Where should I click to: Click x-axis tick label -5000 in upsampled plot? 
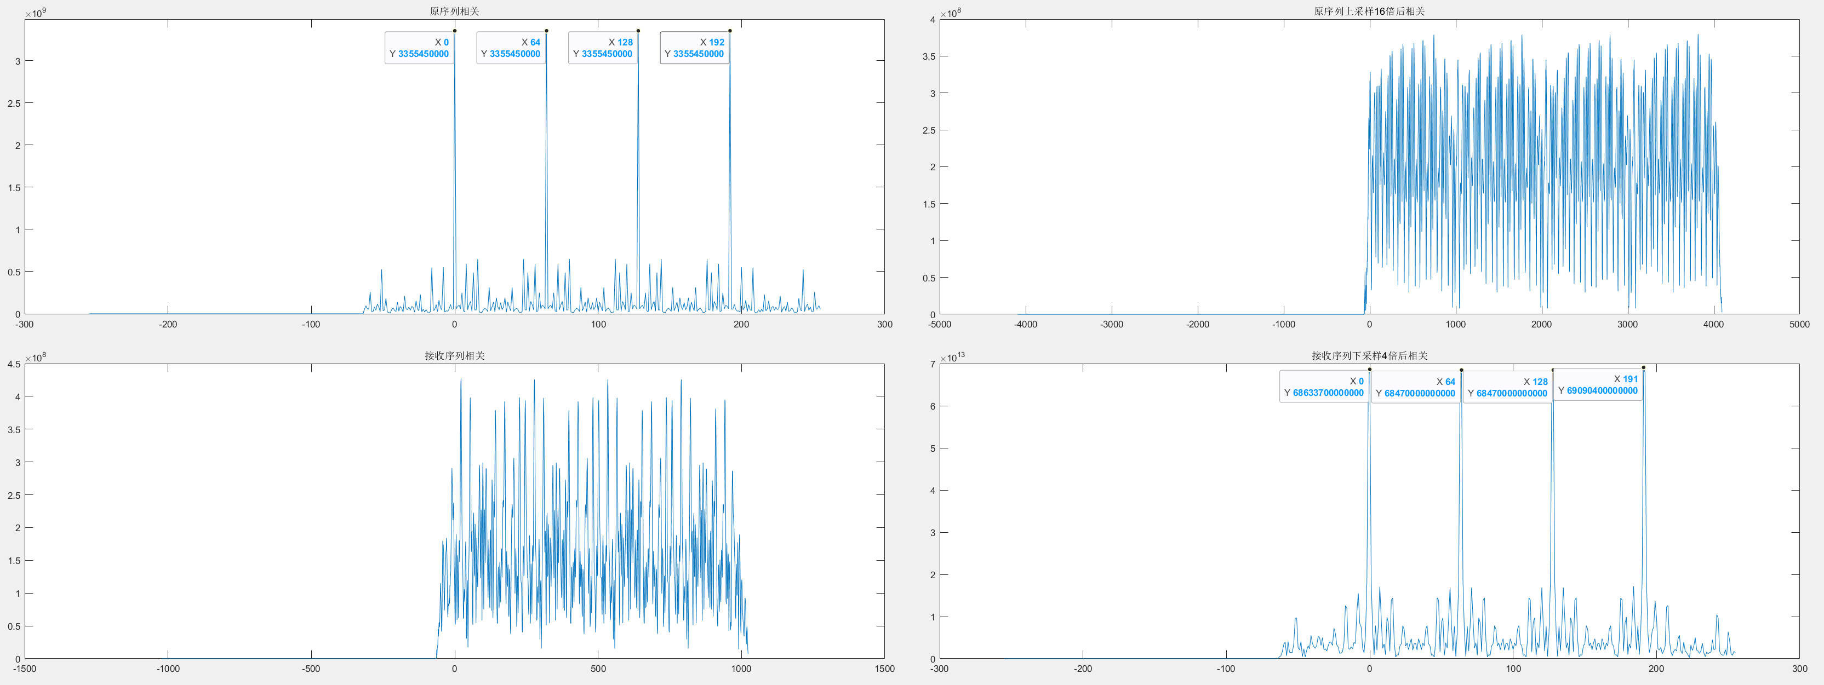(x=939, y=325)
